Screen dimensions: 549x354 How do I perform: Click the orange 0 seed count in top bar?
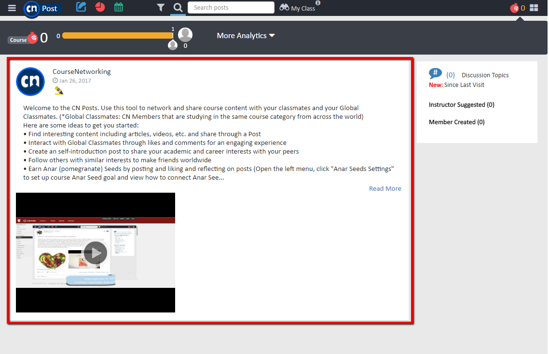click(x=523, y=8)
